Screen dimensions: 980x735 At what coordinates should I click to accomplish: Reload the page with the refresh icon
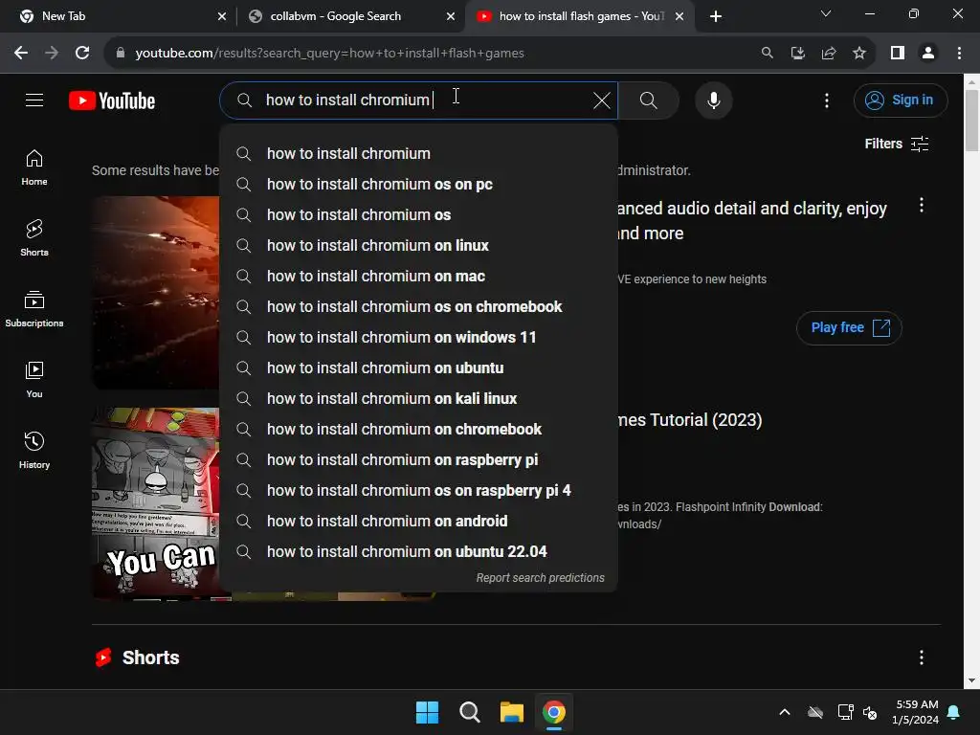coord(82,53)
